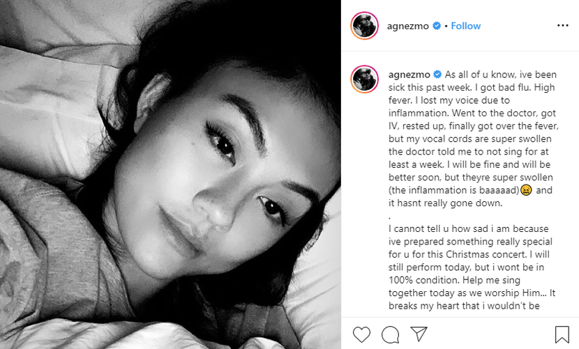The image size is (579, 349).
Task: Click the header profile avatar
Action: 364,26
